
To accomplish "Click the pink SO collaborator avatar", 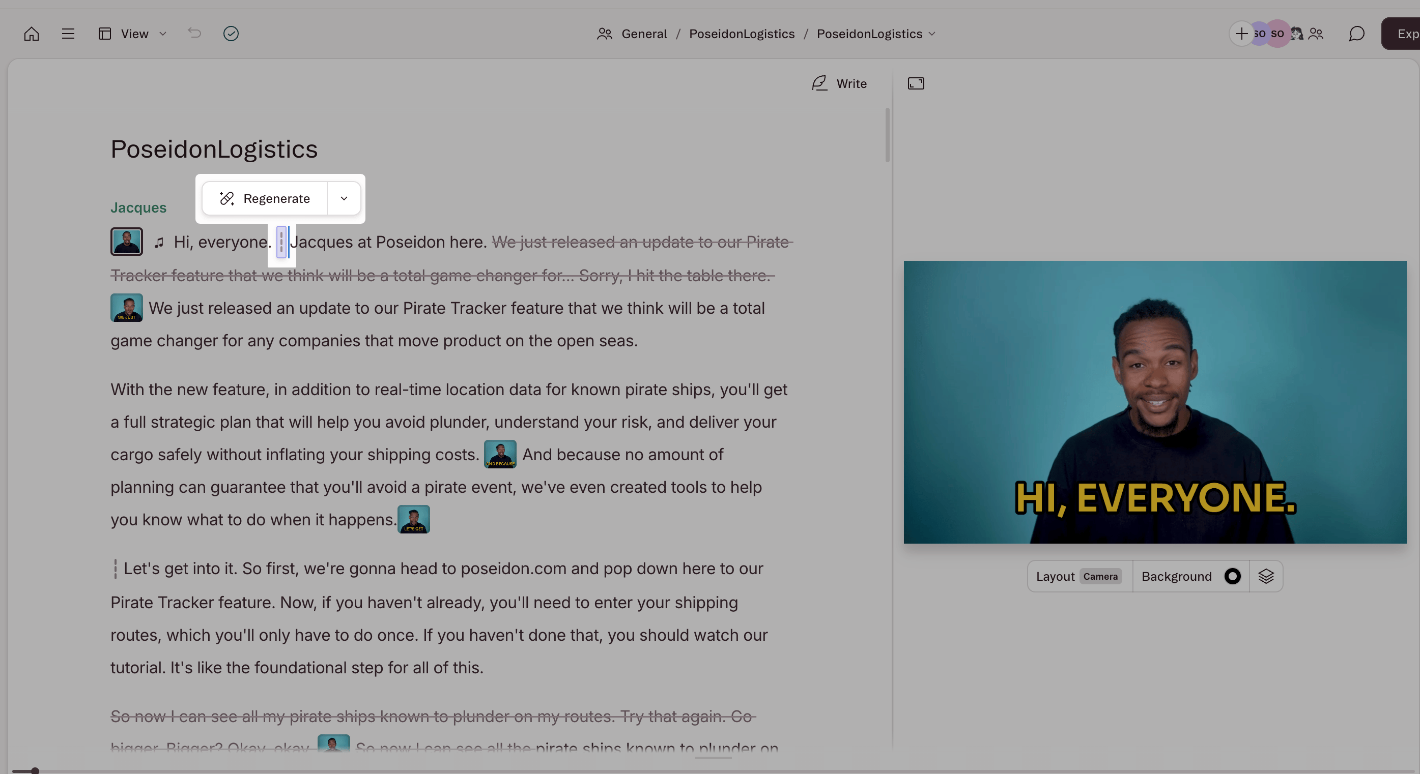I will 1277,34.
